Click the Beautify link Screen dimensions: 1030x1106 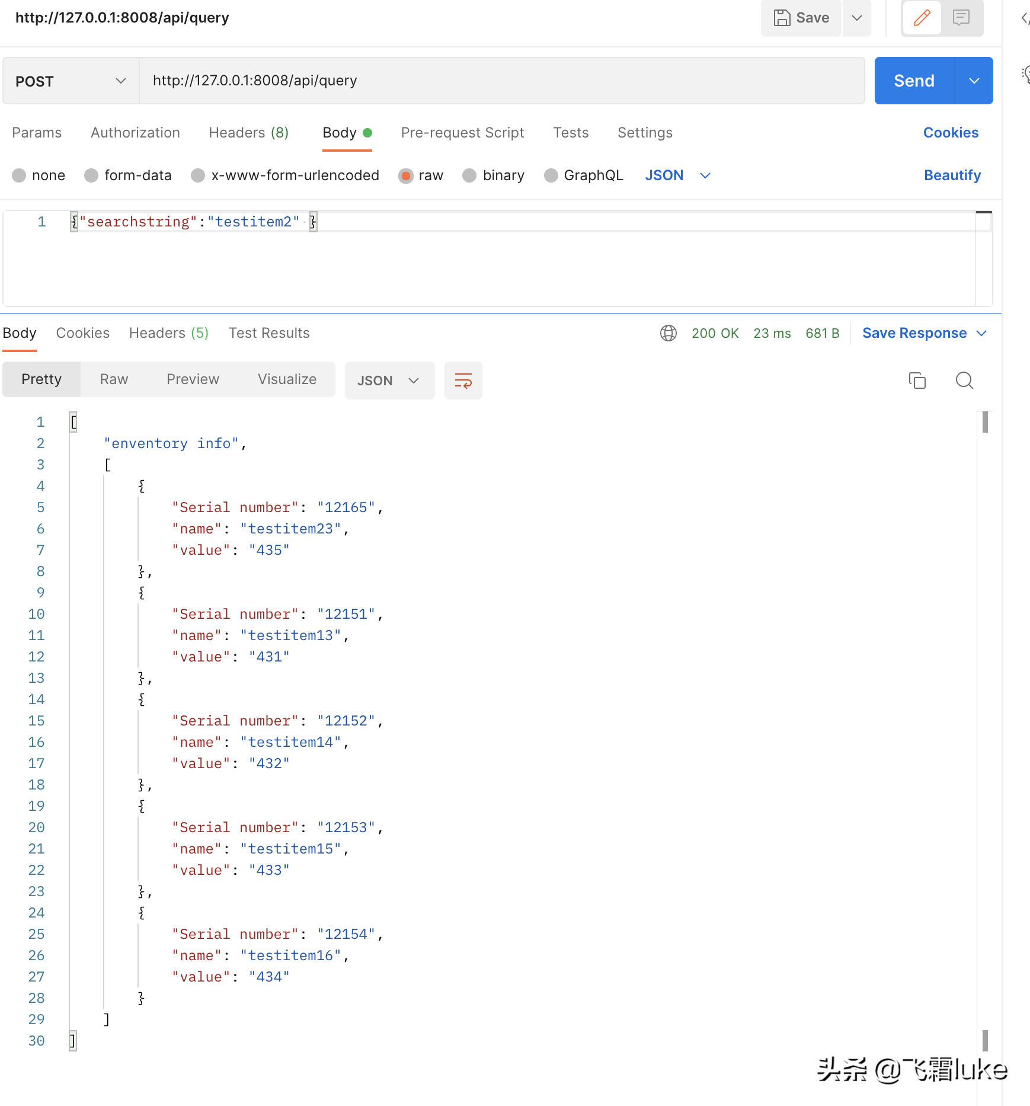pos(952,175)
